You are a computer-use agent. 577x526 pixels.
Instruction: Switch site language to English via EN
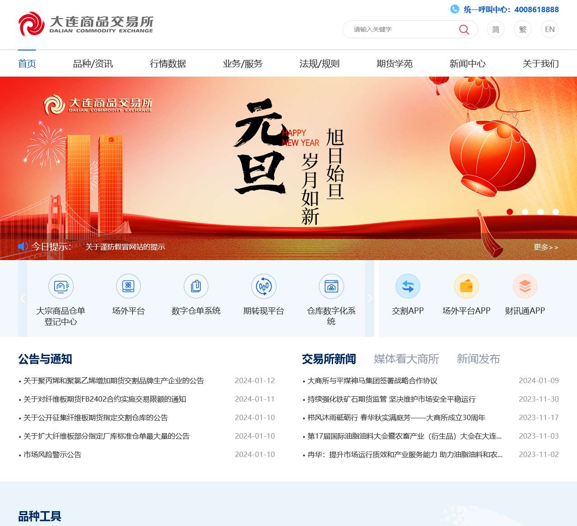(x=550, y=29)
